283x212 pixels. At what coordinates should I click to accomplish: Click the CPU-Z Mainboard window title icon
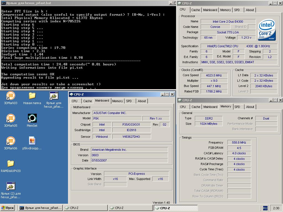coord(72,94)
